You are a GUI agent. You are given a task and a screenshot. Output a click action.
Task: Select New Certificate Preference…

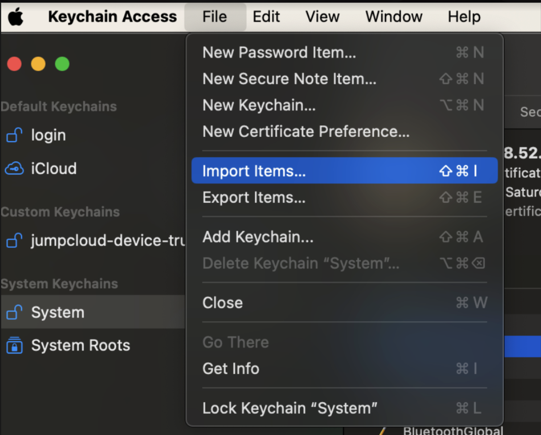pos(344,132)
